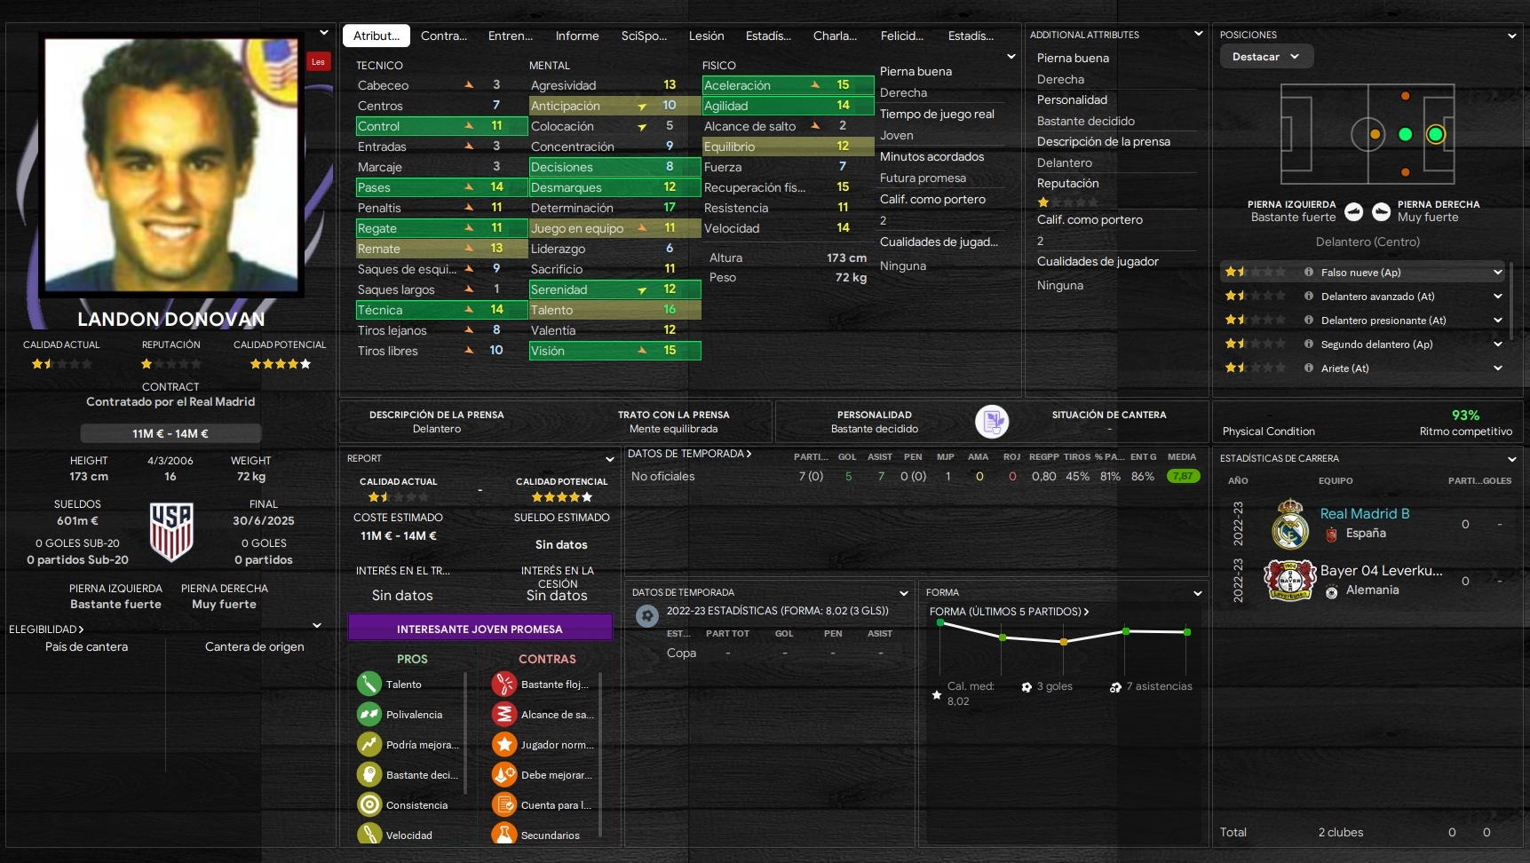This screenshot has height=863, width=1530.
Task: Click the Bastante floj... con icon
Action: (504, 685)
